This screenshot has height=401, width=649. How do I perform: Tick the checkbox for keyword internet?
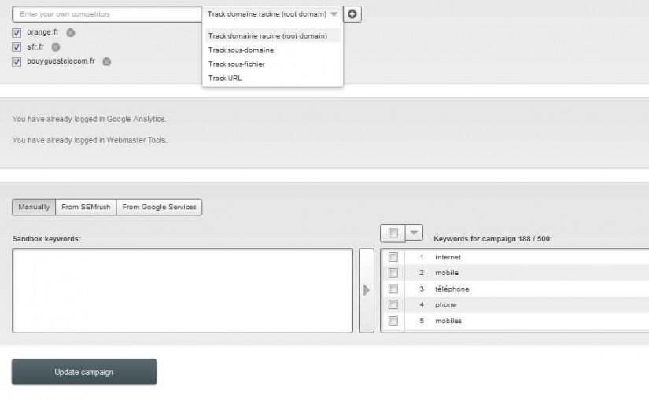[393, 257]
